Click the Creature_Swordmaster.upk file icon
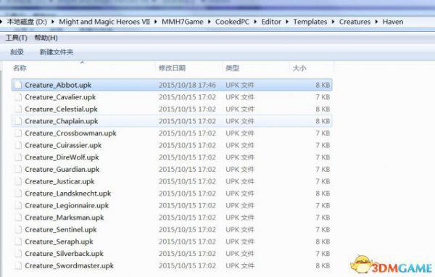The height and width of the screenshot is (277, 435). click(18, 266)
